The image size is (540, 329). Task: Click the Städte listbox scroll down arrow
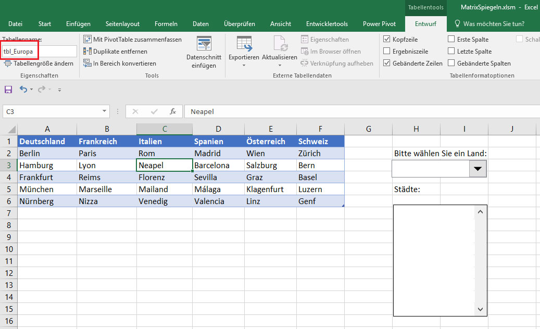[481, 309]
